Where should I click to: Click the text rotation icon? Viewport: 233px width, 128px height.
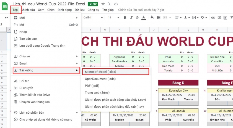(202, 18)
